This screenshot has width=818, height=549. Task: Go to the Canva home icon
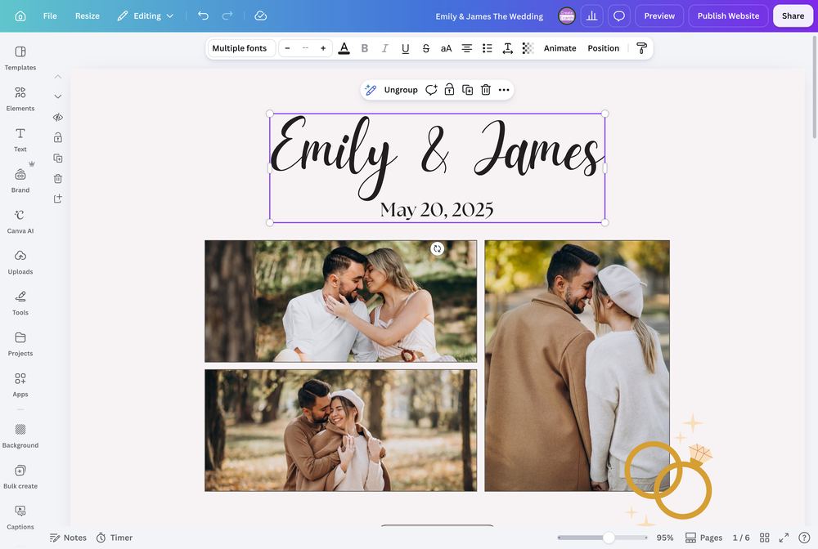[x=20, y=16]
